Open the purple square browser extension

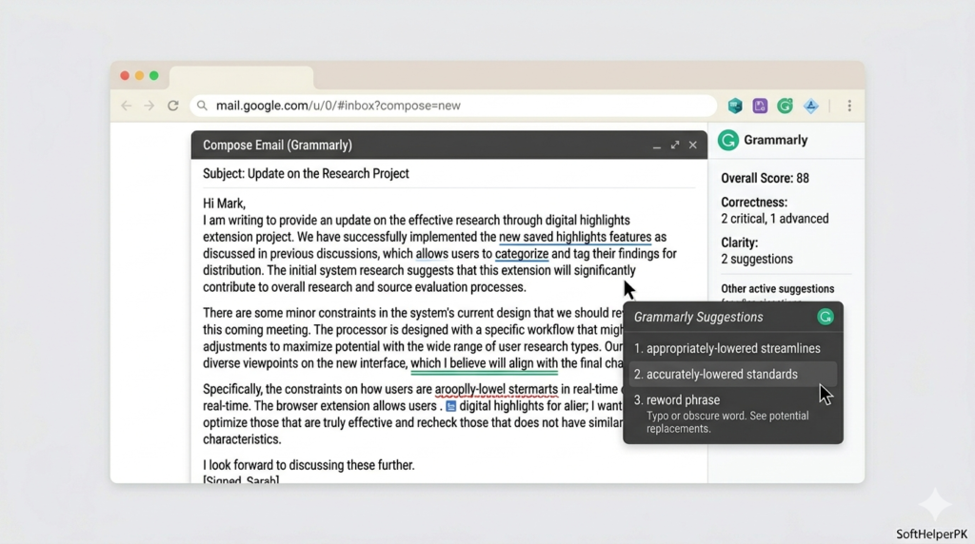click(760, 106)
